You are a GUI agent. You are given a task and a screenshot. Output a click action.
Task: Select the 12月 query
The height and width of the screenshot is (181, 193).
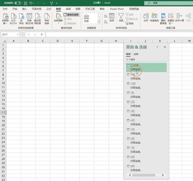tap(146, 86)
